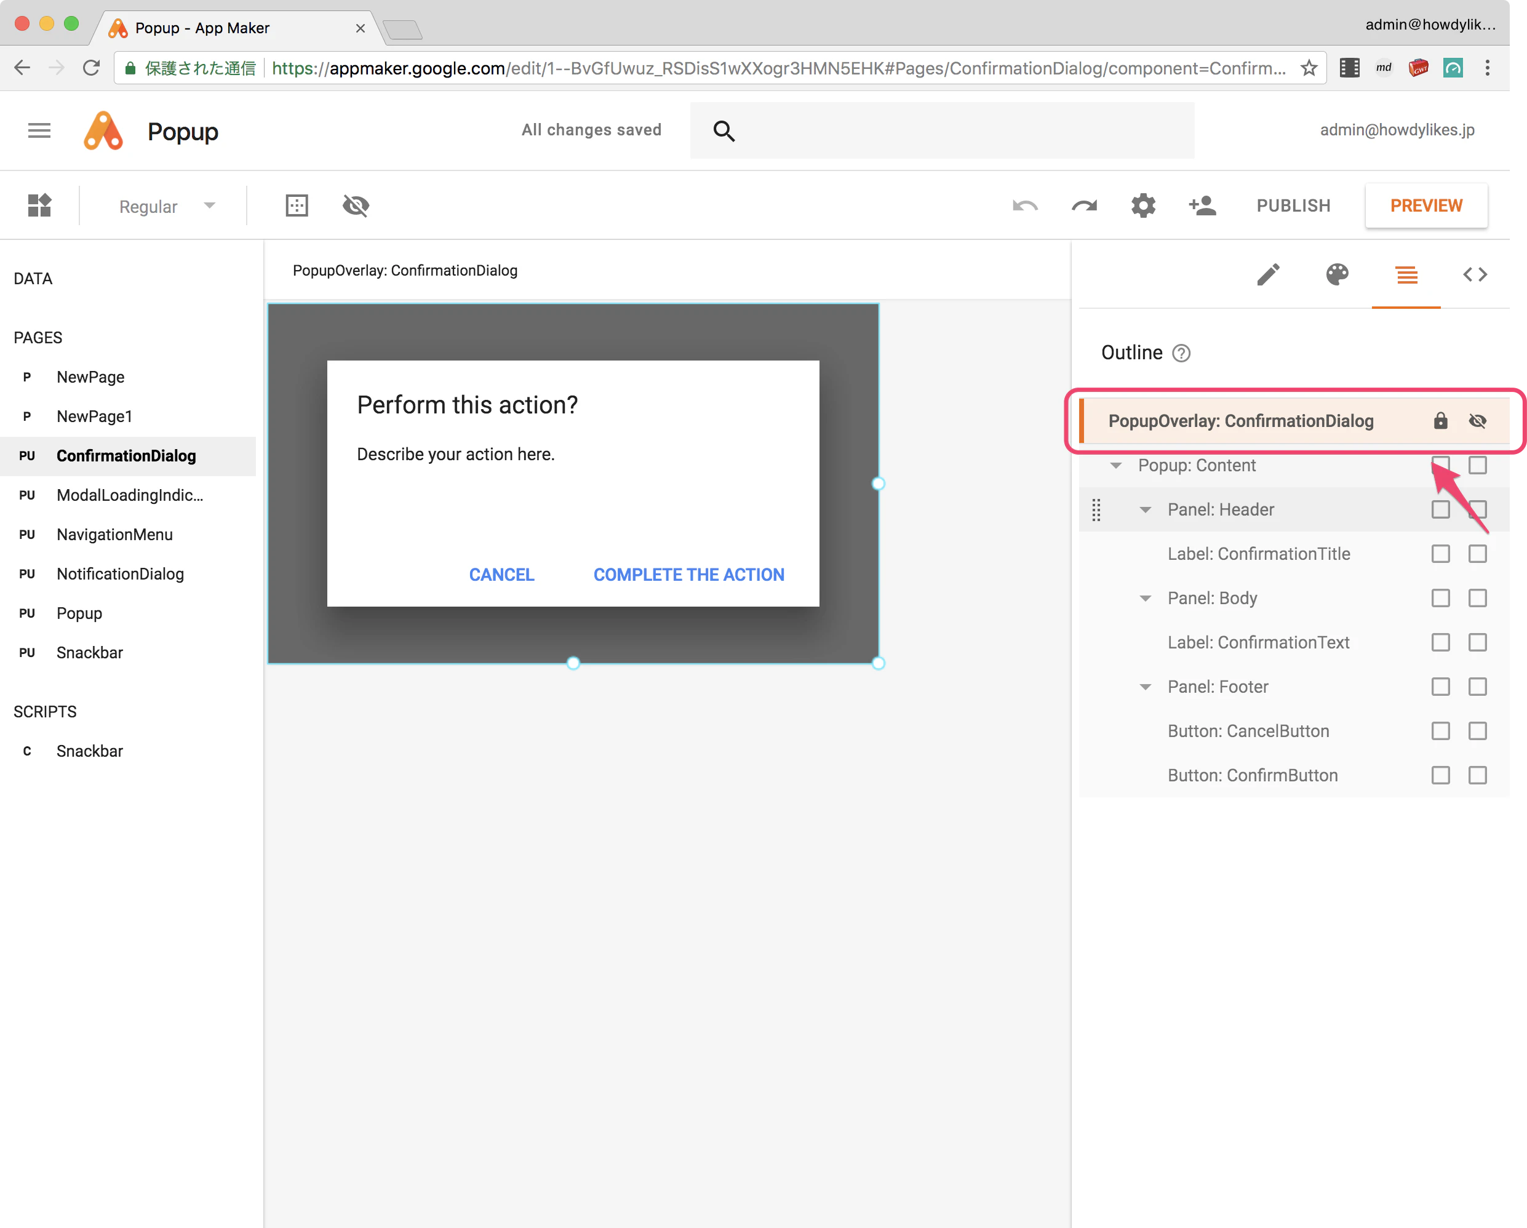Click the search input field
The height and width of the screenshot is (1228, 1527).
tap(942, 130)
